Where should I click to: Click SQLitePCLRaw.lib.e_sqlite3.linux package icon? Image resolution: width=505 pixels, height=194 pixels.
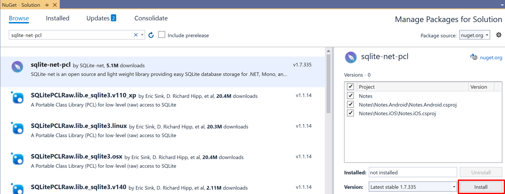[17, 128]
